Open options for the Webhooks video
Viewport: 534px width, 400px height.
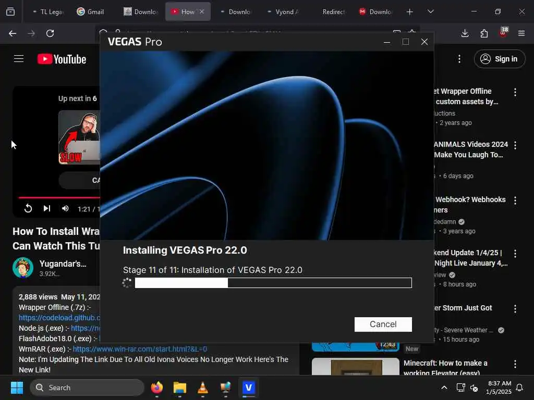pos(515,201)
